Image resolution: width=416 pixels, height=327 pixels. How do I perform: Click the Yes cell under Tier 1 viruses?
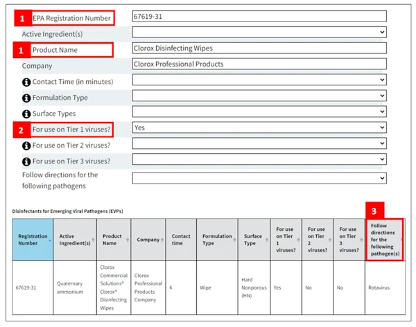tap(286, 288)
